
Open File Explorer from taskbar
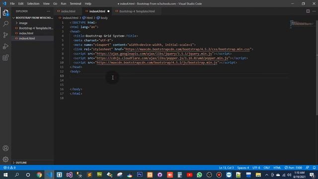(258, 175)
